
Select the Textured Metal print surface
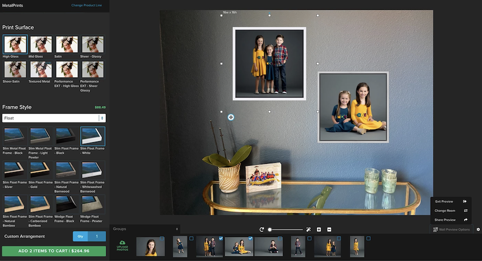41,69
